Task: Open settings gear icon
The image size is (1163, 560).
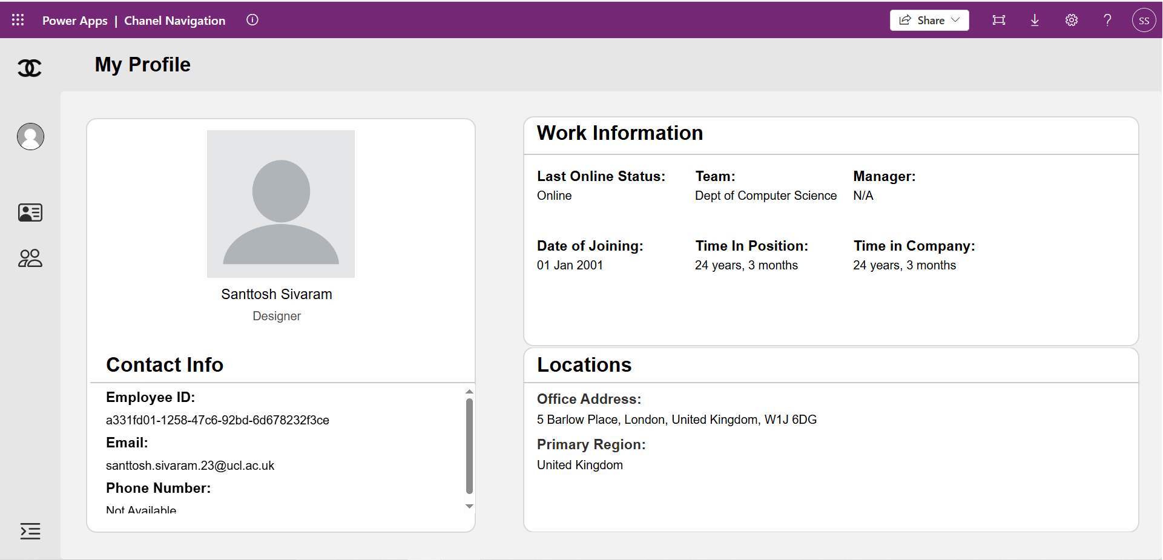Action: (1072, 20)
